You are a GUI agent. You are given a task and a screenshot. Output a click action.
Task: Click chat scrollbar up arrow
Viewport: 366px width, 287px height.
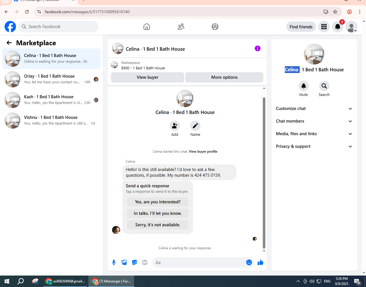pyautogui.click(x=264, y=88)
